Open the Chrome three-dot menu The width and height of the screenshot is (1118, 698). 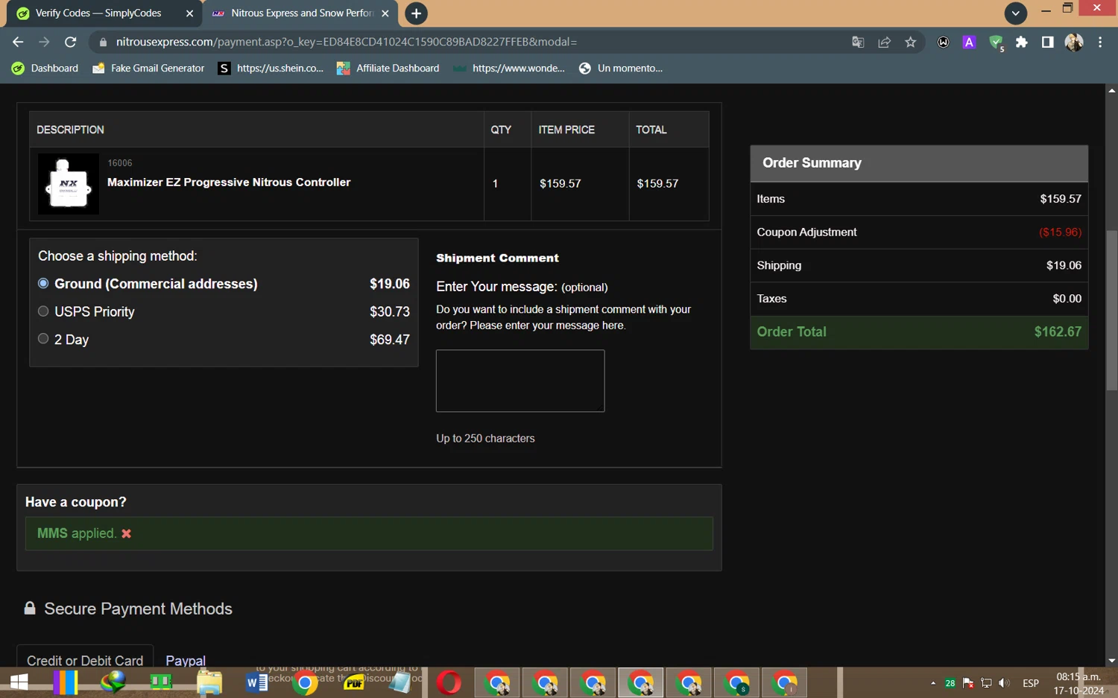click(1100, 42)
